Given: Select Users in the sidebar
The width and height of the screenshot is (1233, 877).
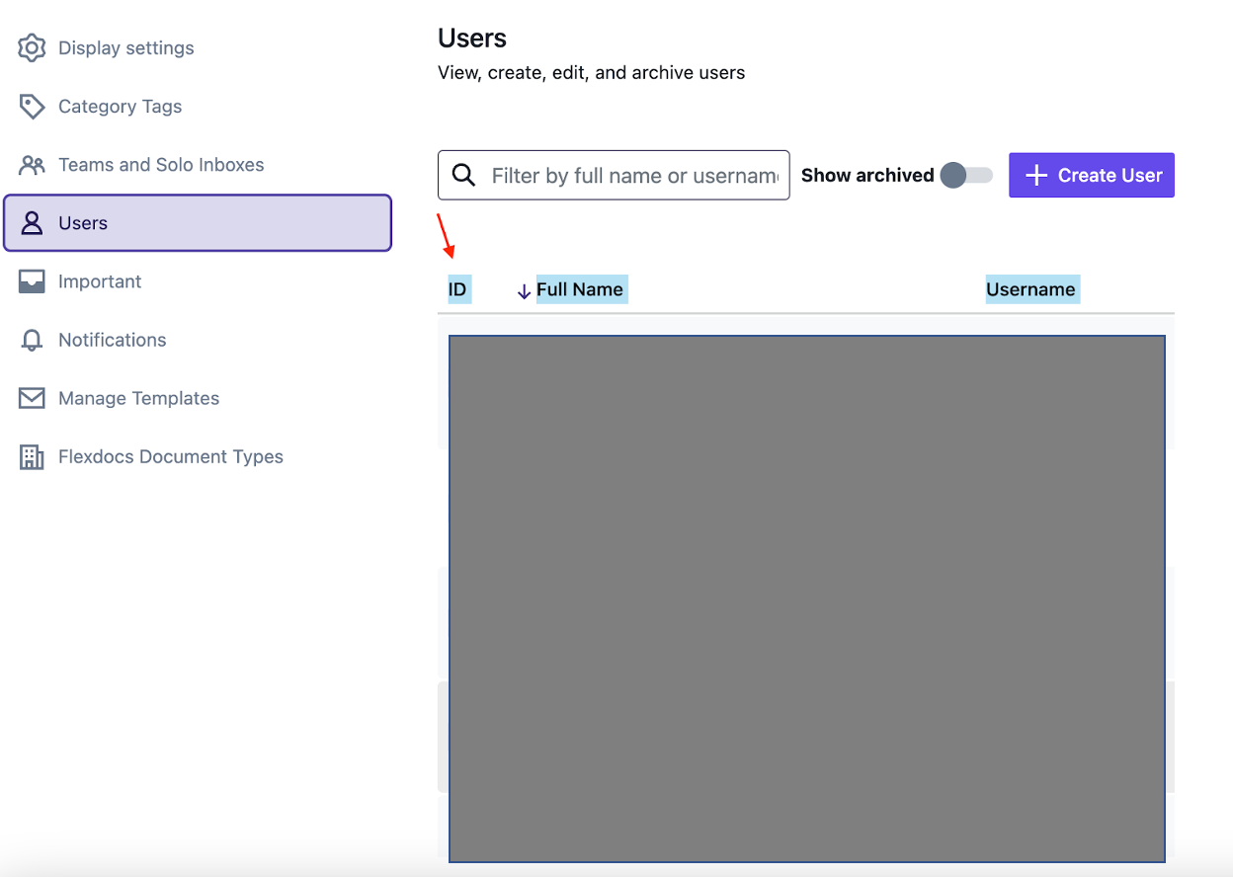Looking at the screenshot, I should point(198,223).
